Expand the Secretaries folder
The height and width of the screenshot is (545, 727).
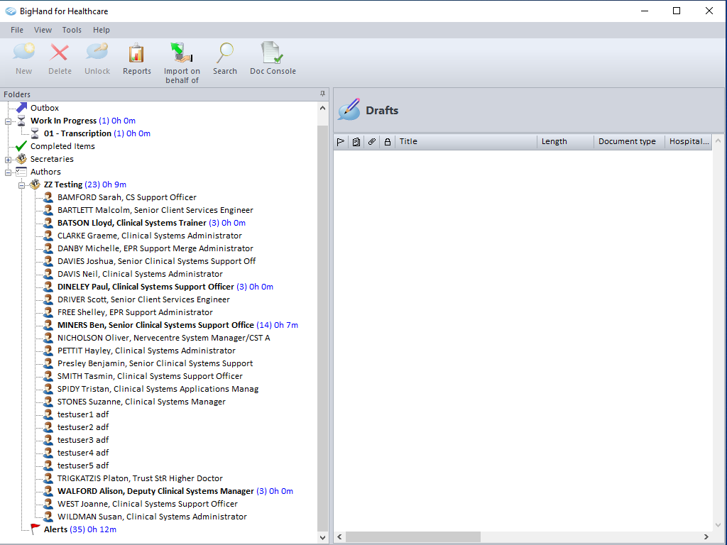point(8,160)
